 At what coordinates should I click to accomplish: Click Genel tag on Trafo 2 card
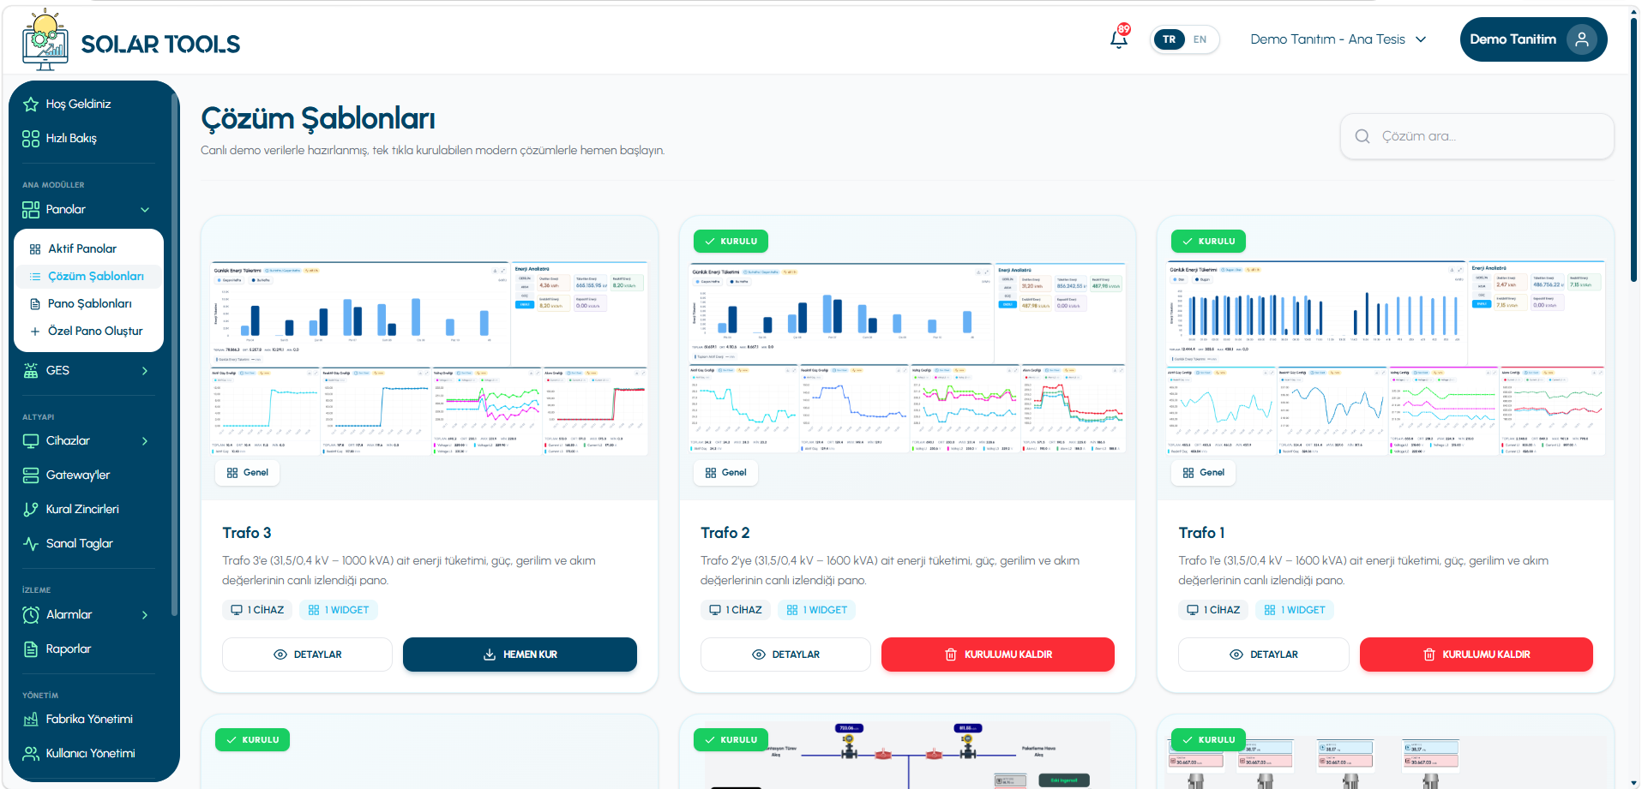(726, 473)
